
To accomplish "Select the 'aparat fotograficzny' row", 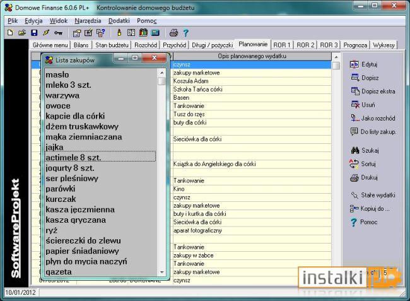I will click(252, 230).
